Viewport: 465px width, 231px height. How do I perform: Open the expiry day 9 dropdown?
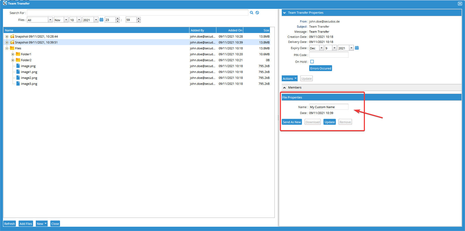[x=334, y=48]
